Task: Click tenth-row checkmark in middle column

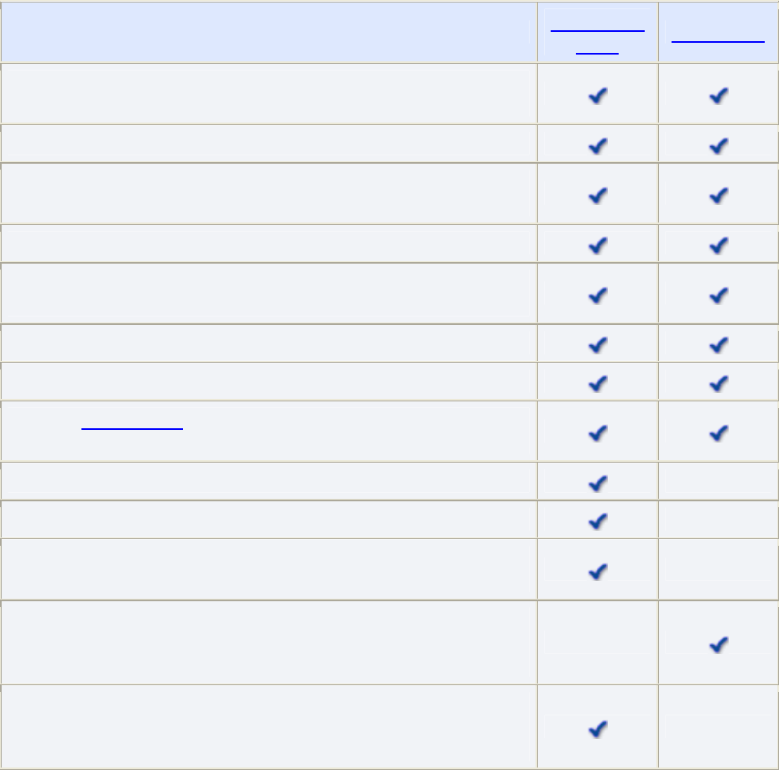Action: point(598,521)
